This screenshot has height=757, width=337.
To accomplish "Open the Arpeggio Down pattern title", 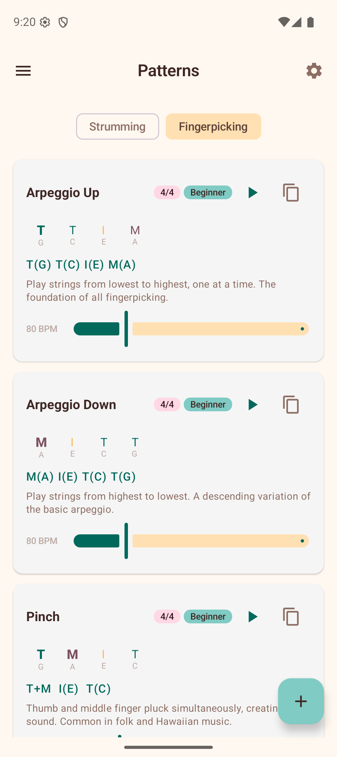I will click(71, 404).
